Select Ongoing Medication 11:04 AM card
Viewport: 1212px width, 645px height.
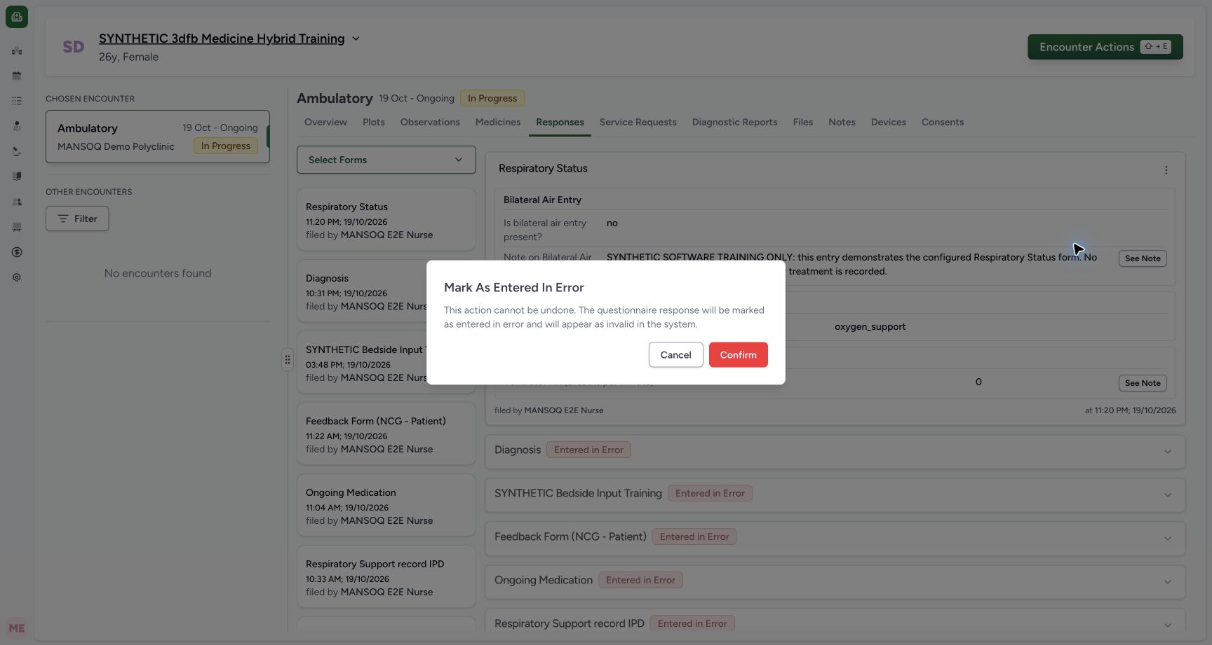(x=386, y=506)
